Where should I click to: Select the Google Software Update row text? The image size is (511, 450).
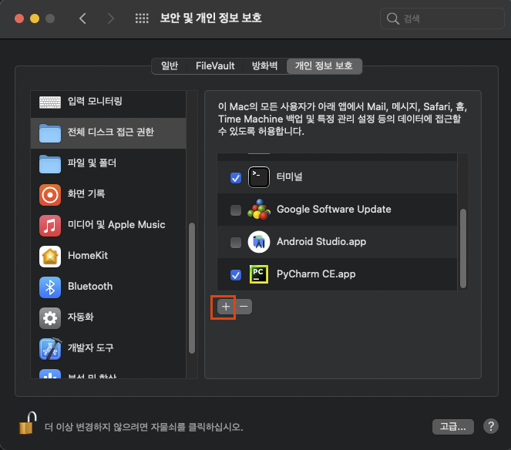tap(334, 209)
